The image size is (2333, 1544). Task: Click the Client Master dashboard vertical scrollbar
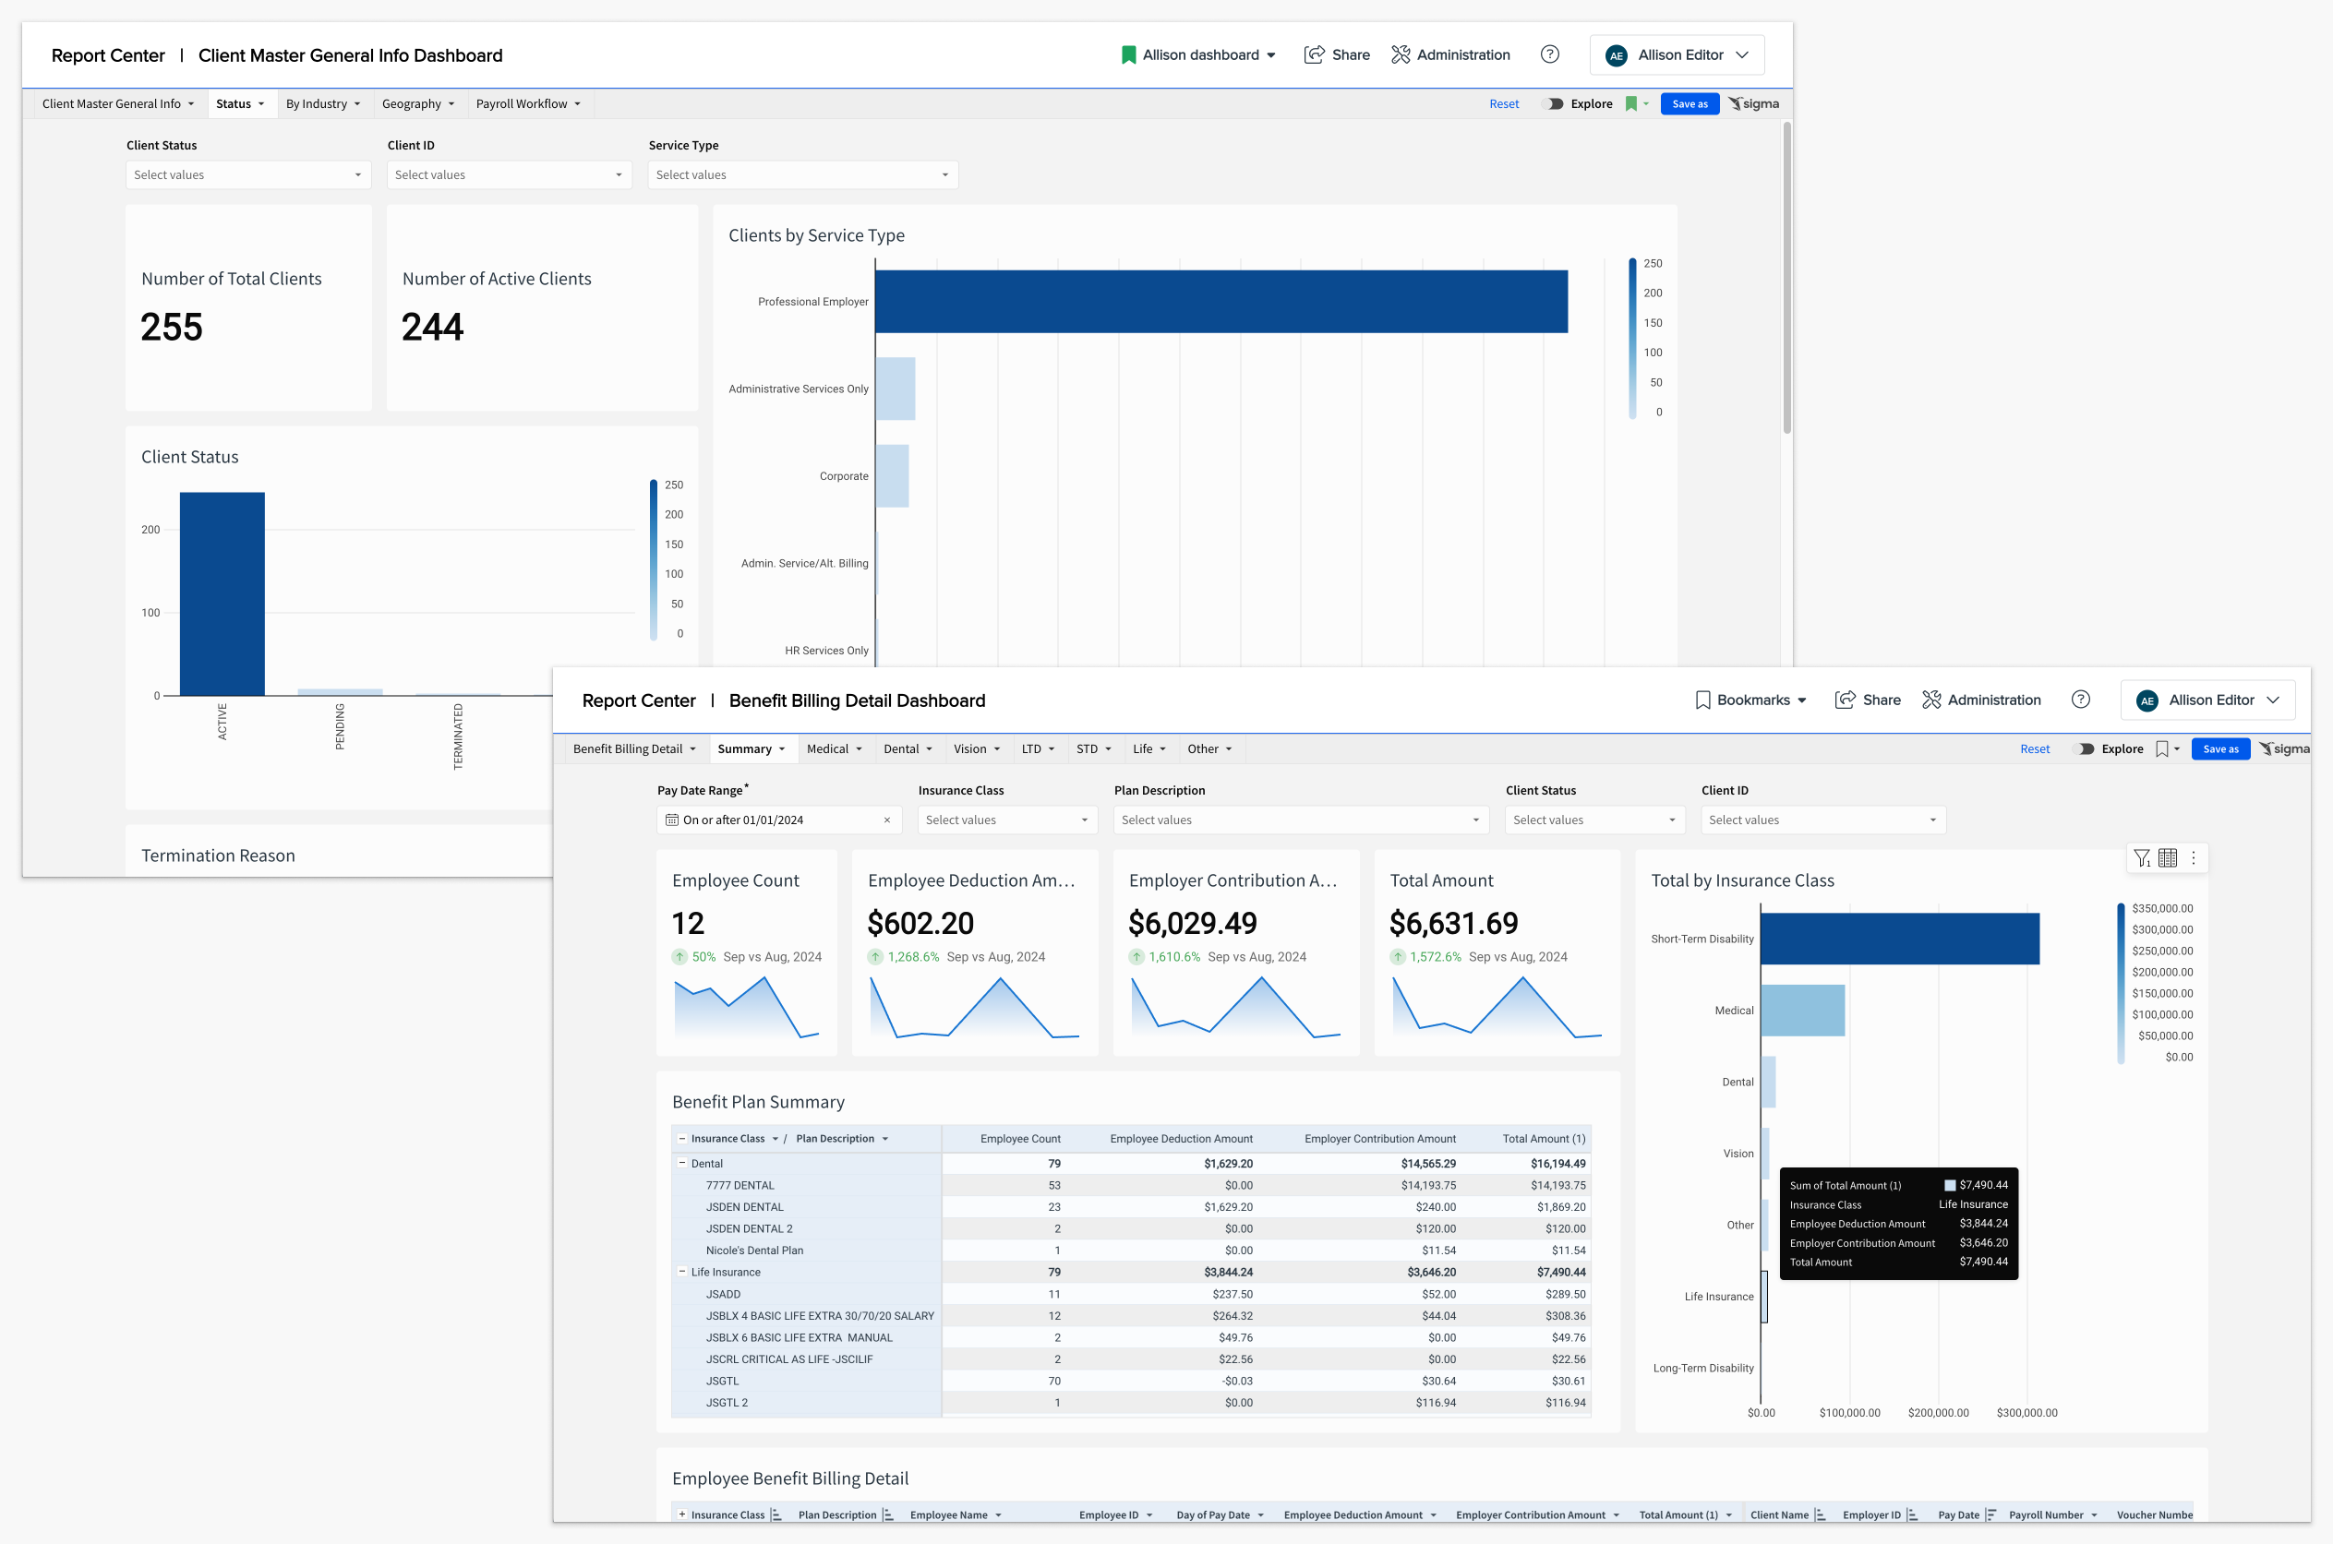(x=1786, y=276)
